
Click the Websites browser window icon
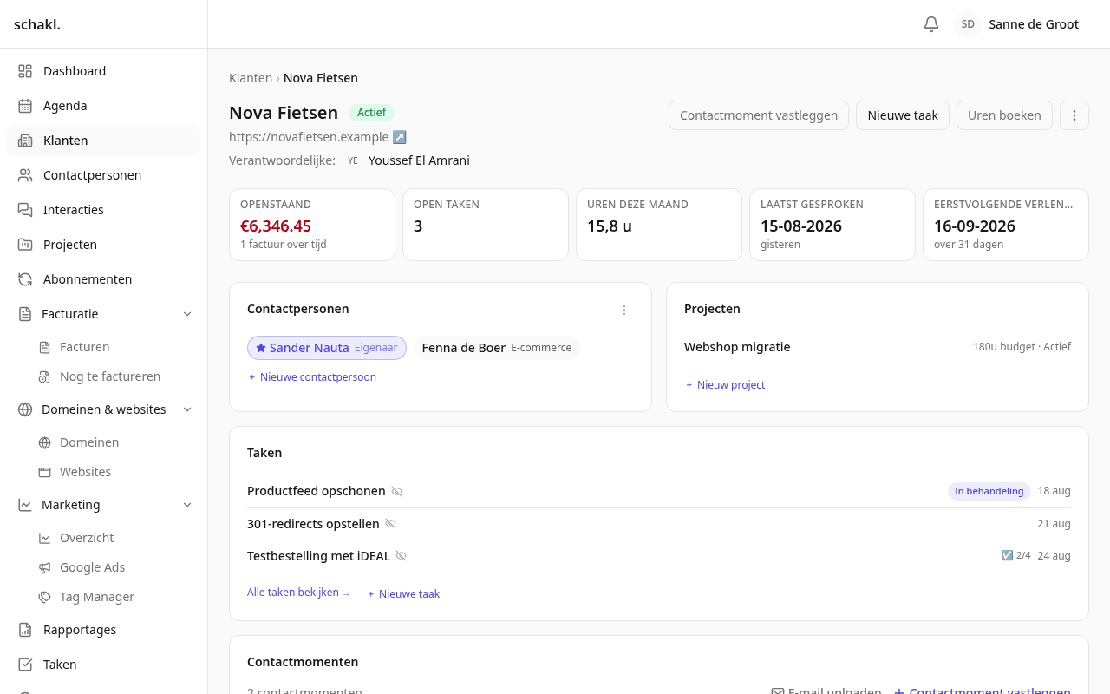(44, 472)
